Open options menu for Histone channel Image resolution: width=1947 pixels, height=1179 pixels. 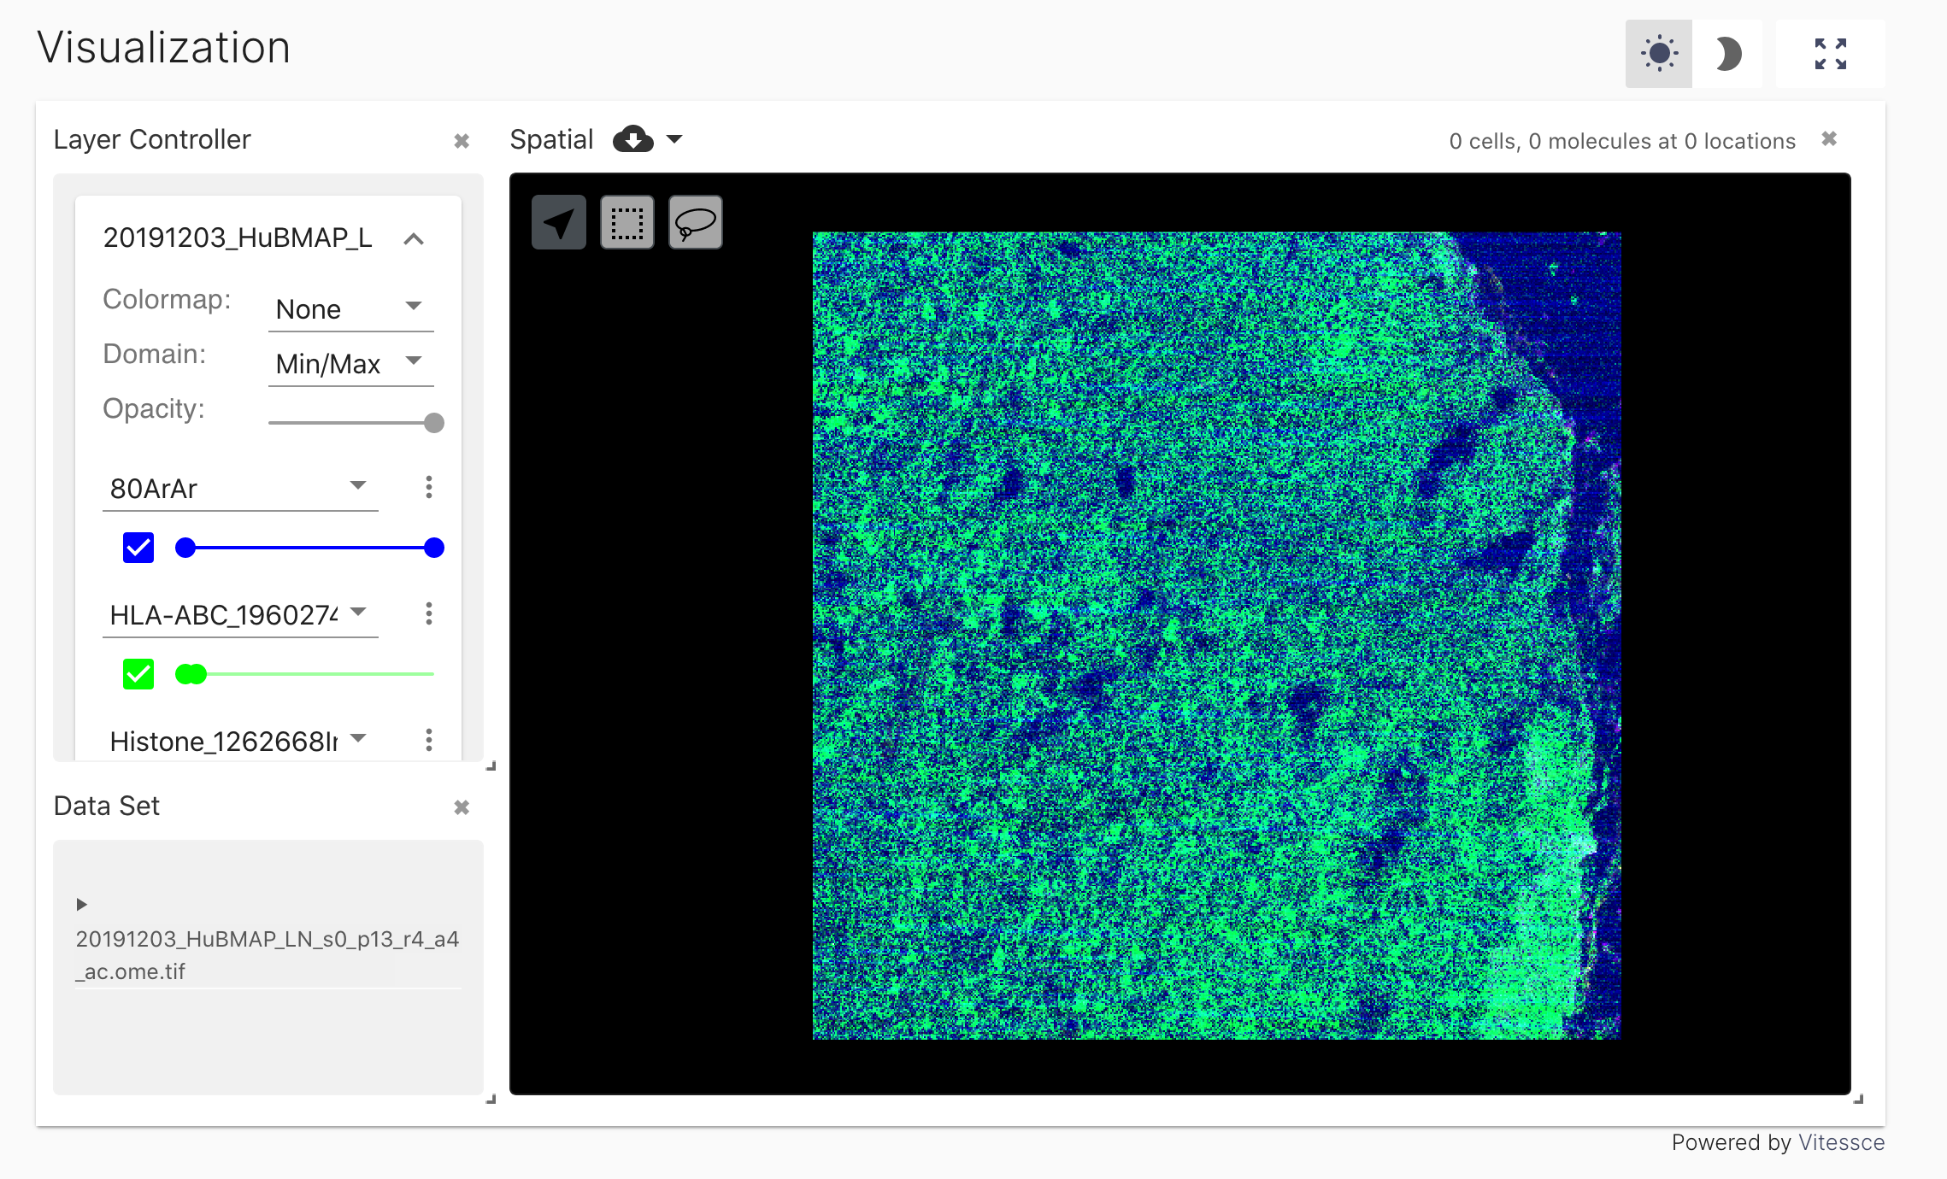coord(428,740)
